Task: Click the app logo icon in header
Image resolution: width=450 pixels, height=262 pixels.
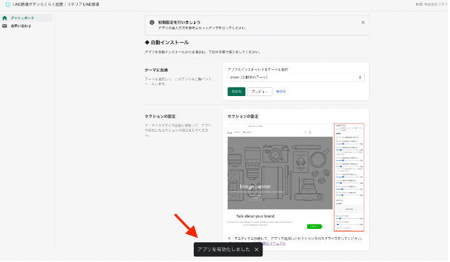Action: point(8,4)
